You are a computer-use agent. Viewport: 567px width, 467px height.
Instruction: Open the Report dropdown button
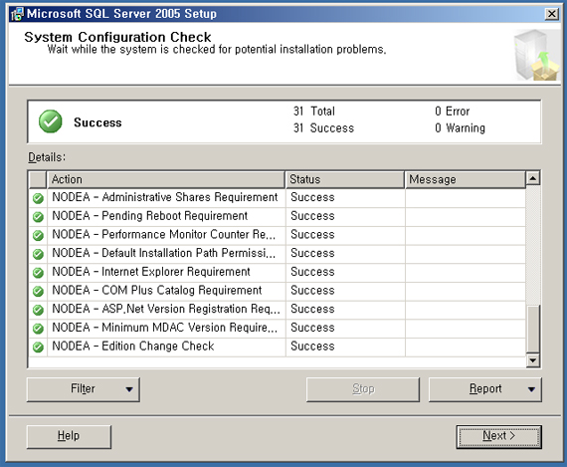(484, 389)
